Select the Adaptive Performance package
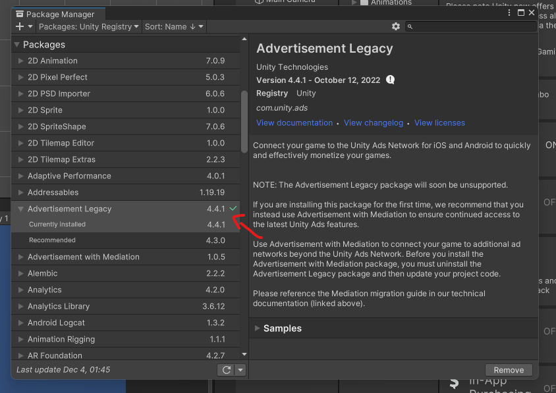This screenshot has width=556, height=393. click(x=126, y=176)
